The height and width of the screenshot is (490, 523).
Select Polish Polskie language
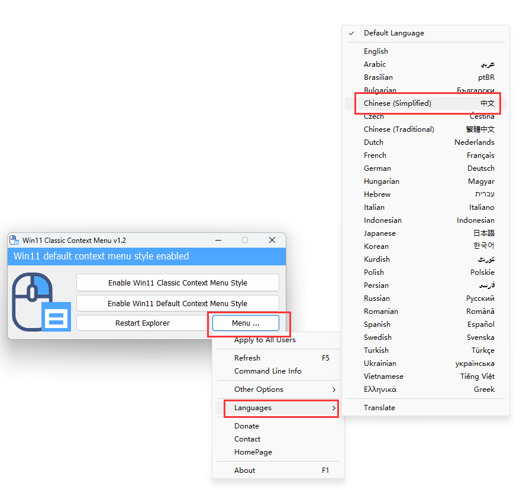click(425, 272)
